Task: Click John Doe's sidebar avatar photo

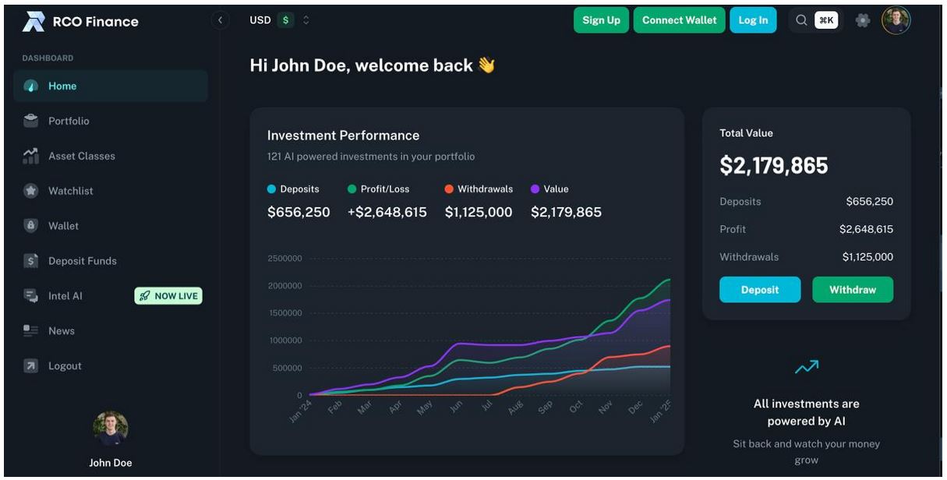Action: (111, 429)
